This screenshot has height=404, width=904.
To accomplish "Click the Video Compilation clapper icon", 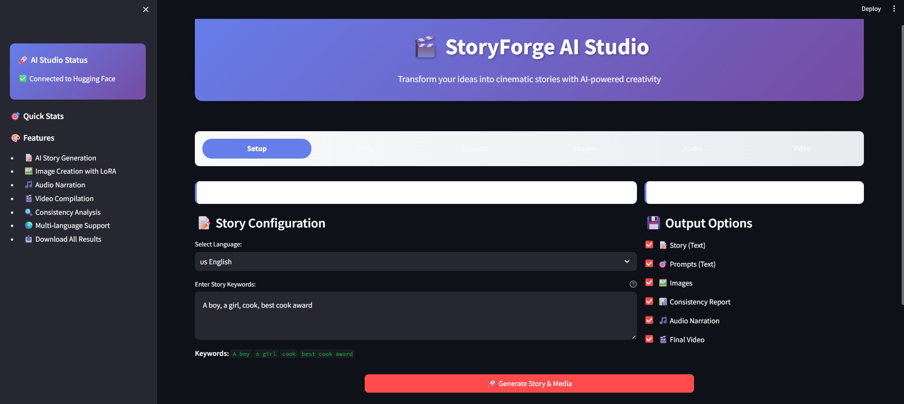I will point(29,198).
